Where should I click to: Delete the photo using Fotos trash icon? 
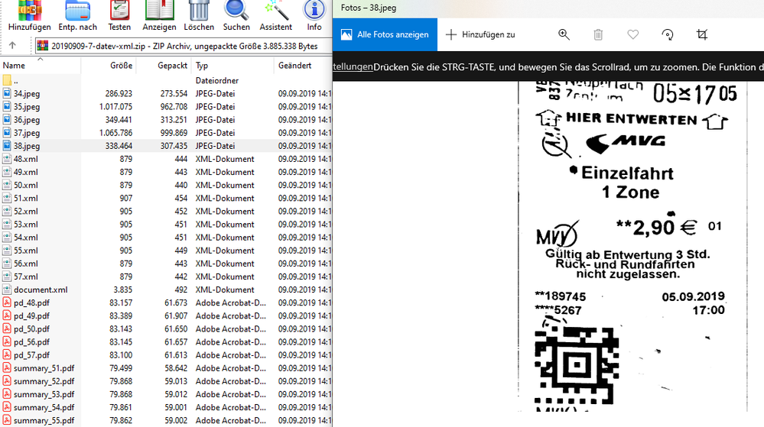[598, 34]
